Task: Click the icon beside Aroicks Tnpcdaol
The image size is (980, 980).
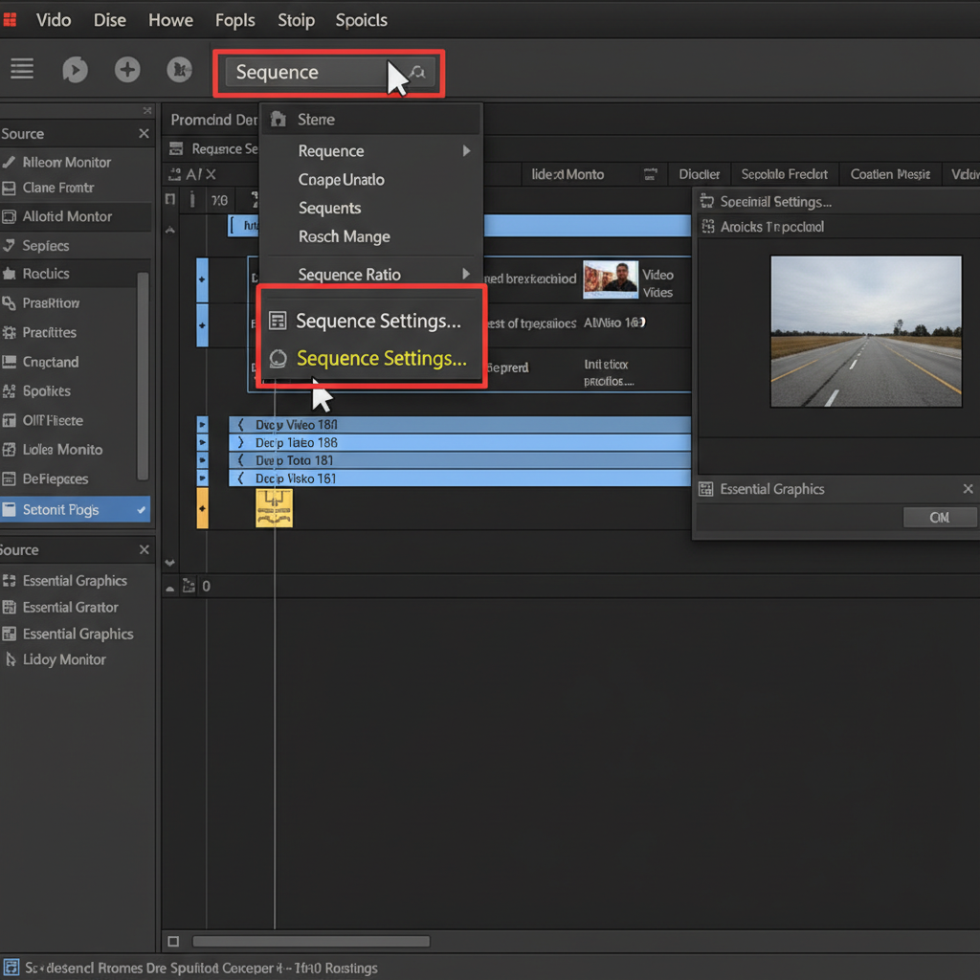Action: pos(708,226)
